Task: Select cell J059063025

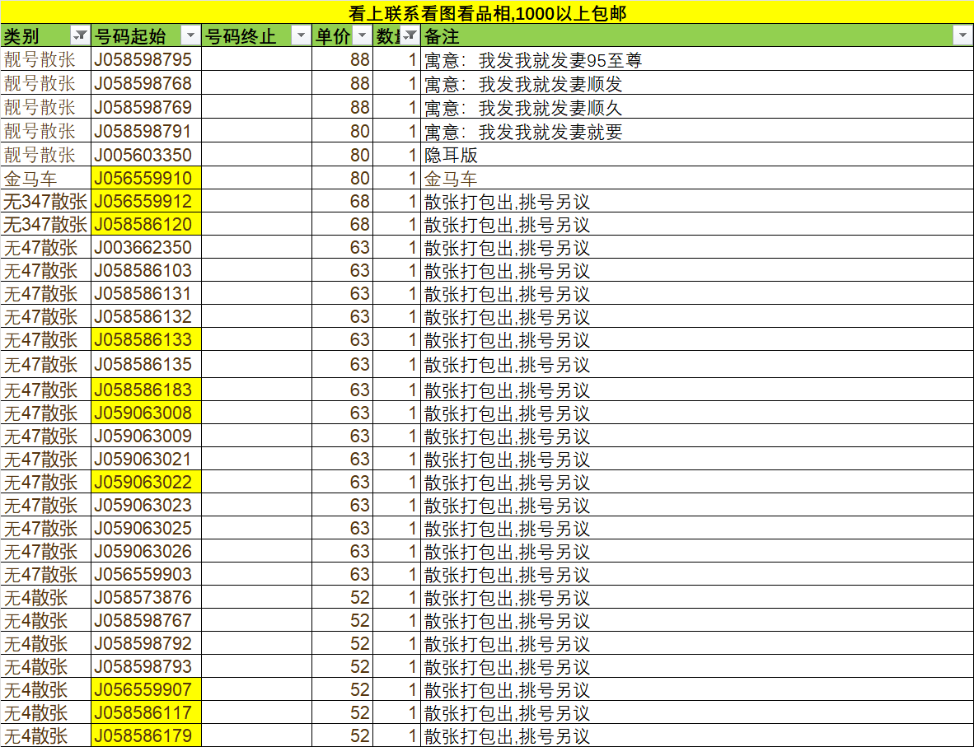Action: point(147,527)
